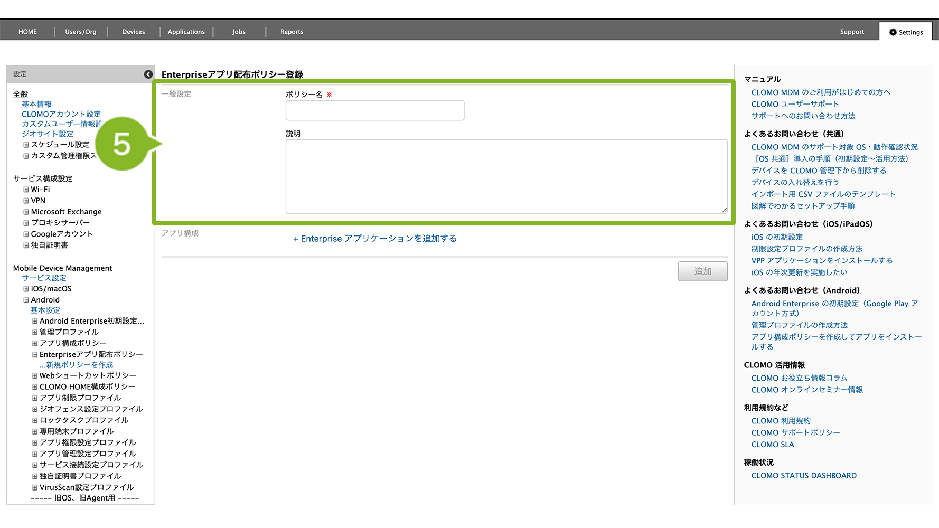Collapse the 設定 sidebar with arrow icon
This screenshot has width=939, height=528.
click(148, 74)
